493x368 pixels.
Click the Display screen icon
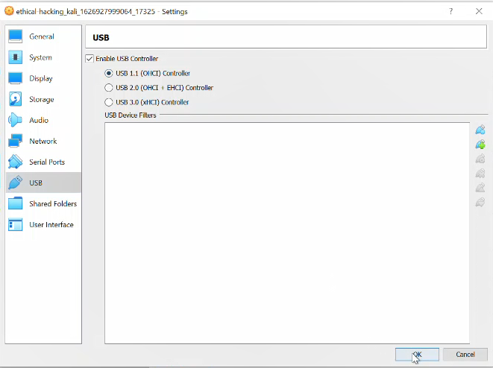15,78
